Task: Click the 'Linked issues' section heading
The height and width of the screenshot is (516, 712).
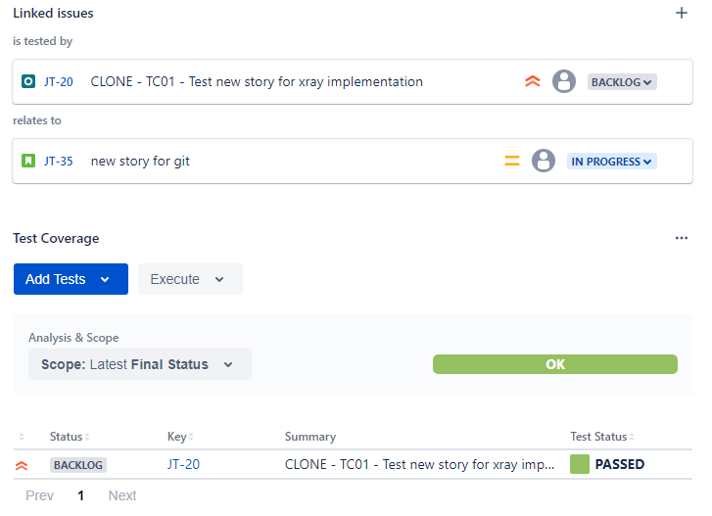Action: coord(53,13)
